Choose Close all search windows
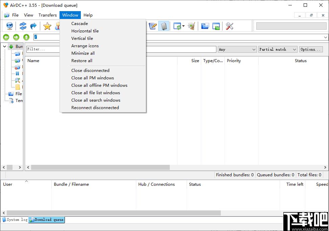The image size is (329, 231). pos(103,100)
